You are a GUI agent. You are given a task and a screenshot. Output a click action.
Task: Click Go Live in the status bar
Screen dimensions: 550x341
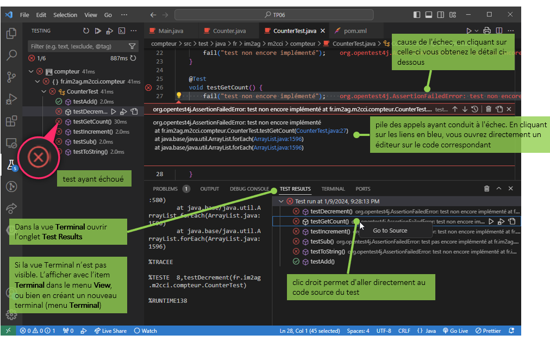pos(455,331)
